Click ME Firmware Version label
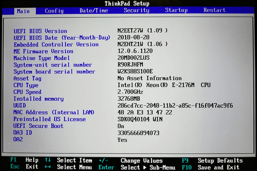 coord(43,51)
